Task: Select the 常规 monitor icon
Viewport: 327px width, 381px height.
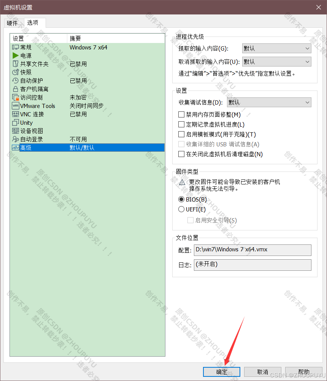Action: (16, 47)
